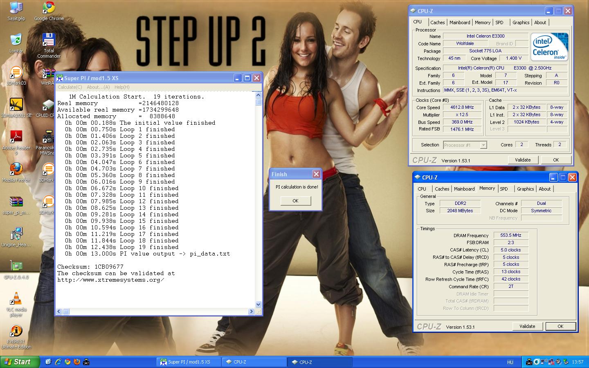Image resolution: width=589 pixels, height=368 pixels.
Task: Click Validate in the upper CPU-Z window
Action: coord(523,160)
